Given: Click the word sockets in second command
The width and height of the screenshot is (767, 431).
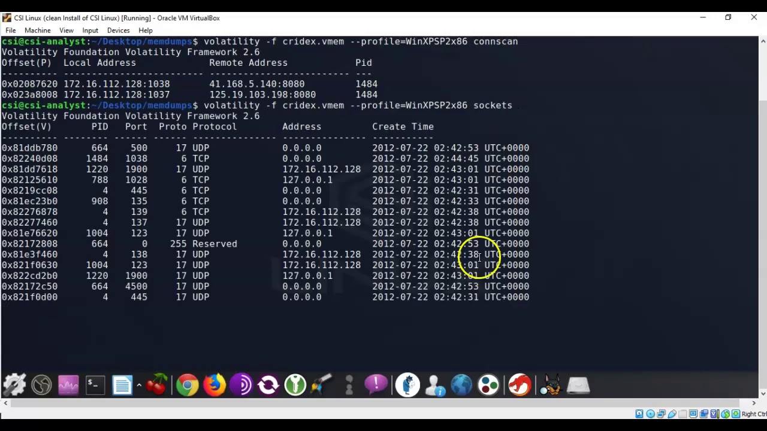Looking at the screenshot, I should 493,105.
